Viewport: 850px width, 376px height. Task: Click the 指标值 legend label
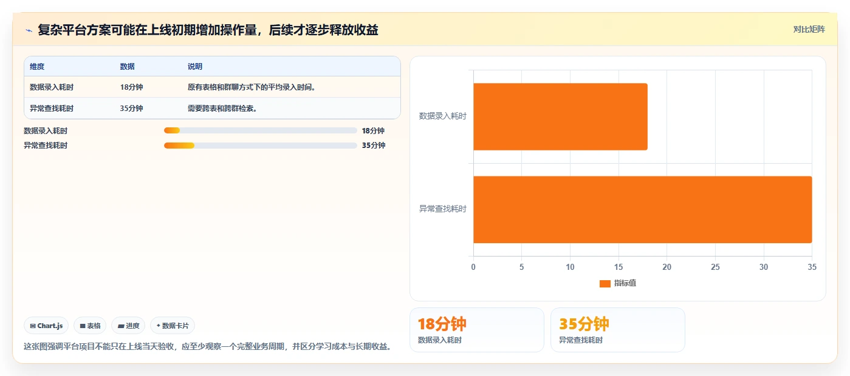[x=625, y=283]
